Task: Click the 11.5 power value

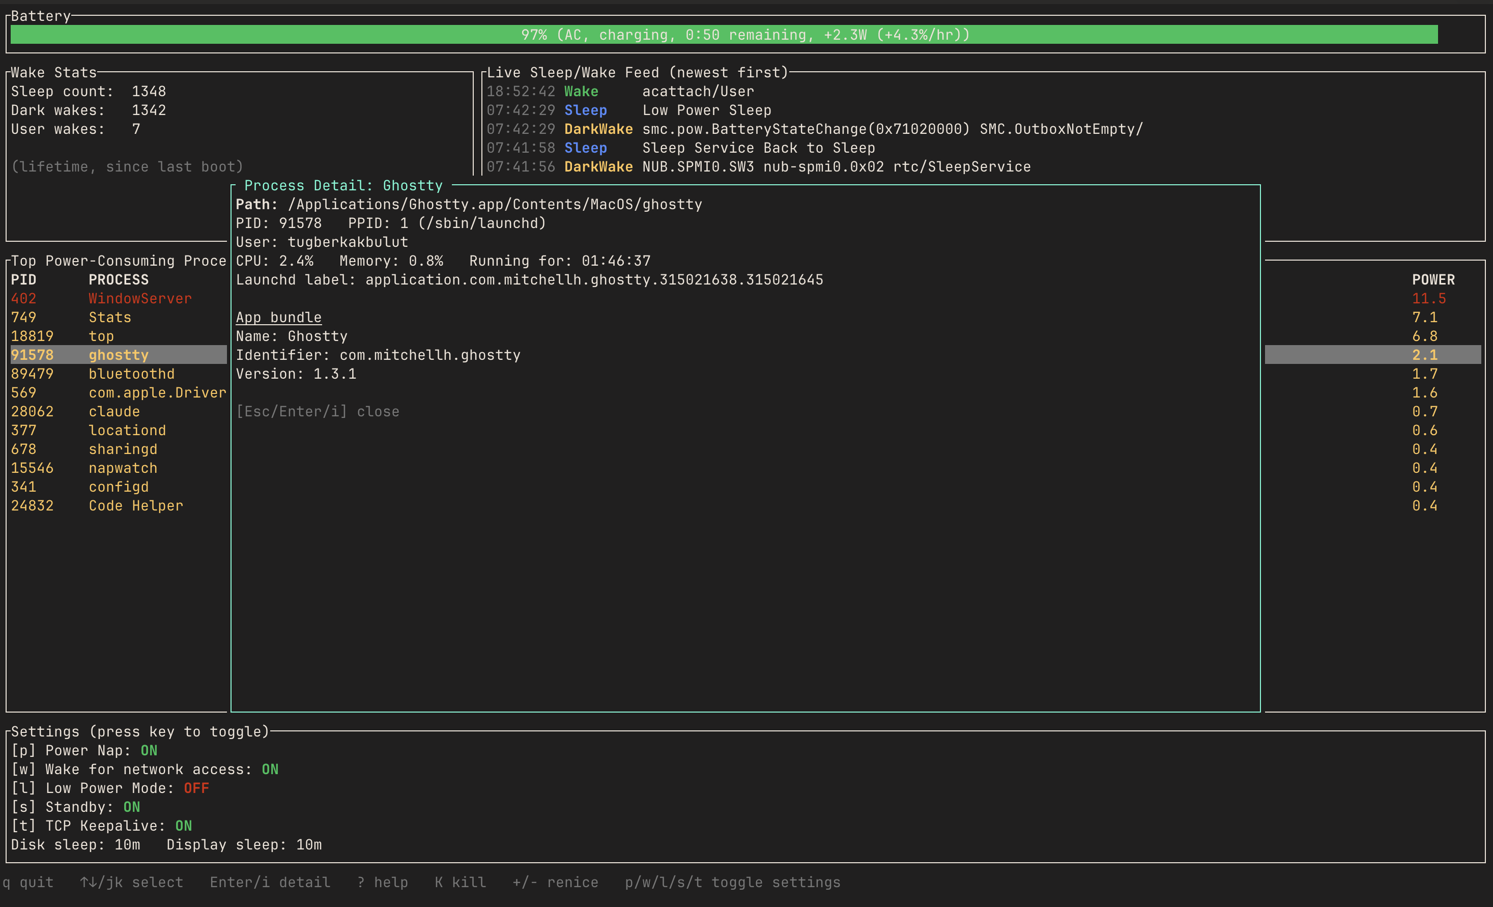Action: (1429, 298)
